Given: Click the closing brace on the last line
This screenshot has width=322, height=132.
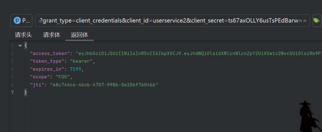Looking at the screenshot, I should click(26, 92).
